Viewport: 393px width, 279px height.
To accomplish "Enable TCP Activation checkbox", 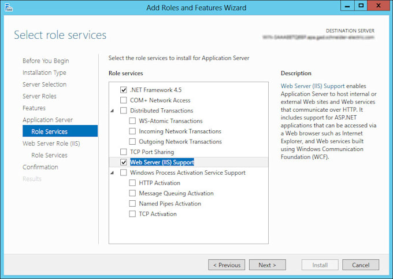I will coord(132,214).
